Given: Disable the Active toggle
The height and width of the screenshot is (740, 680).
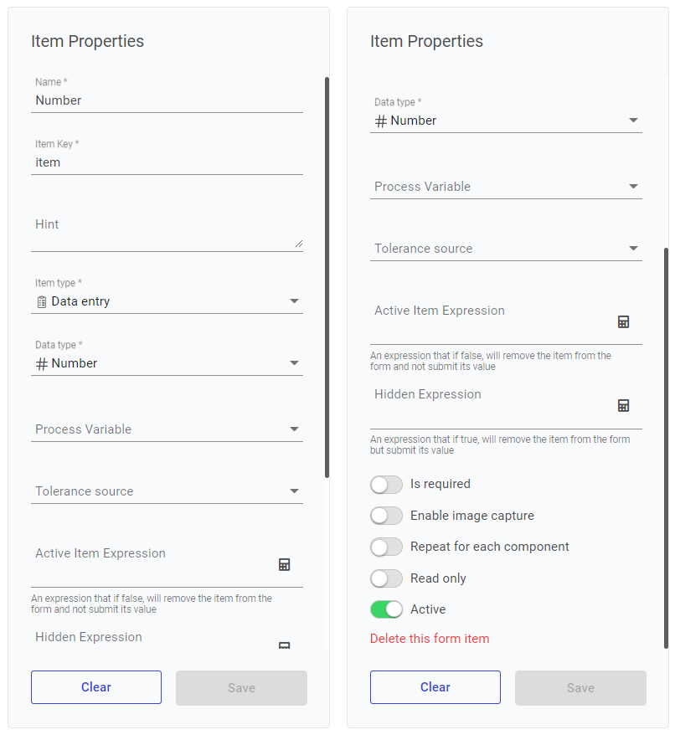Looking at the screenshot, I should (x=386, y=610).
